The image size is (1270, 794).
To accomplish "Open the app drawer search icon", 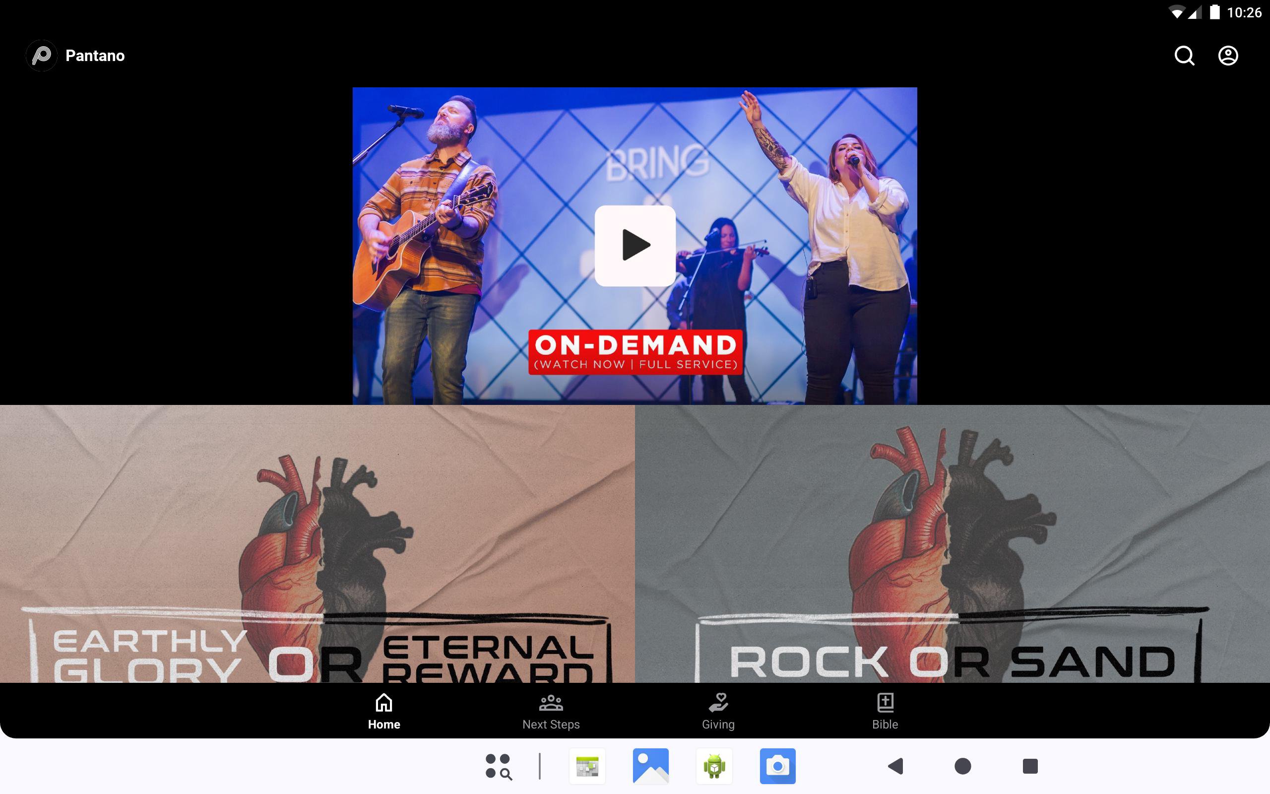I will coord(498,766).
